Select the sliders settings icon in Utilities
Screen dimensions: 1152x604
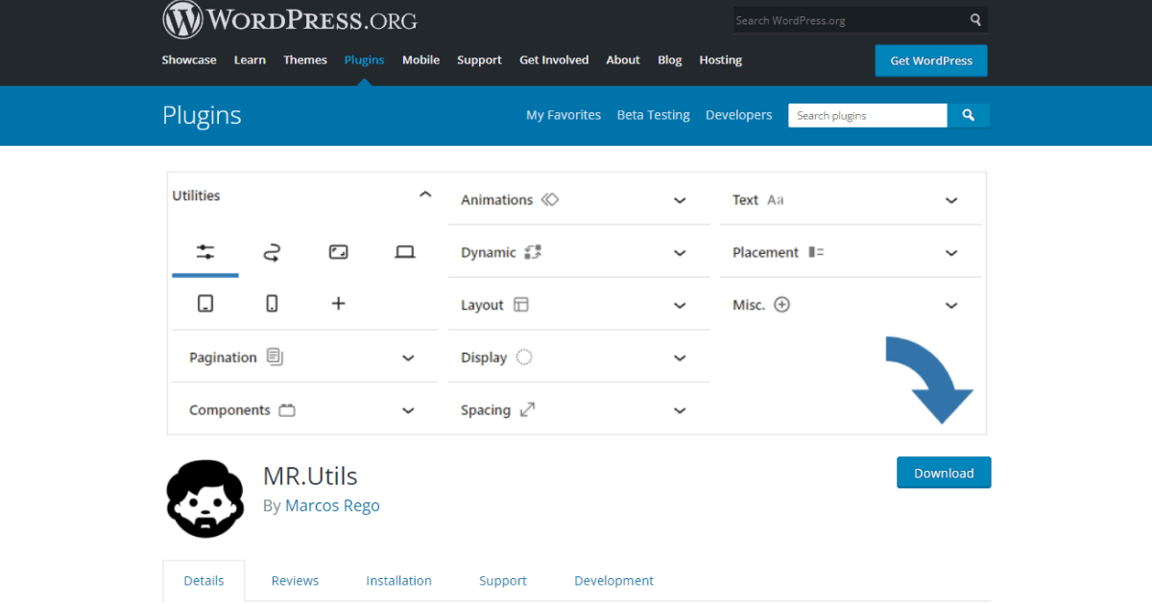(x=205, y=252)
